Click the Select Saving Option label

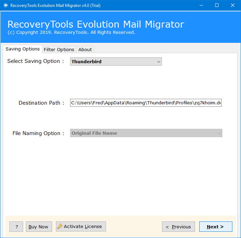(x=36, y=61)
